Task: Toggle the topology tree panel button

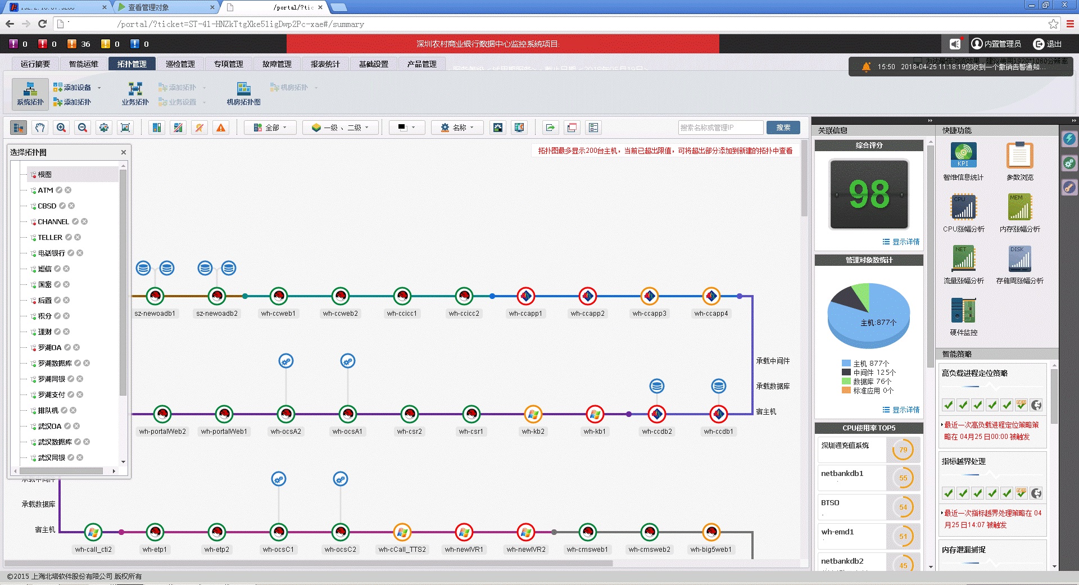Action: (19, 128)
